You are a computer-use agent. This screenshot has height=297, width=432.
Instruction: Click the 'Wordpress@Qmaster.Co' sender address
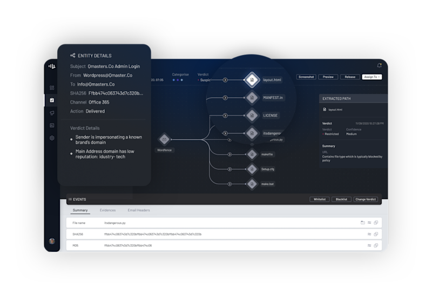(x=107, y=75)
